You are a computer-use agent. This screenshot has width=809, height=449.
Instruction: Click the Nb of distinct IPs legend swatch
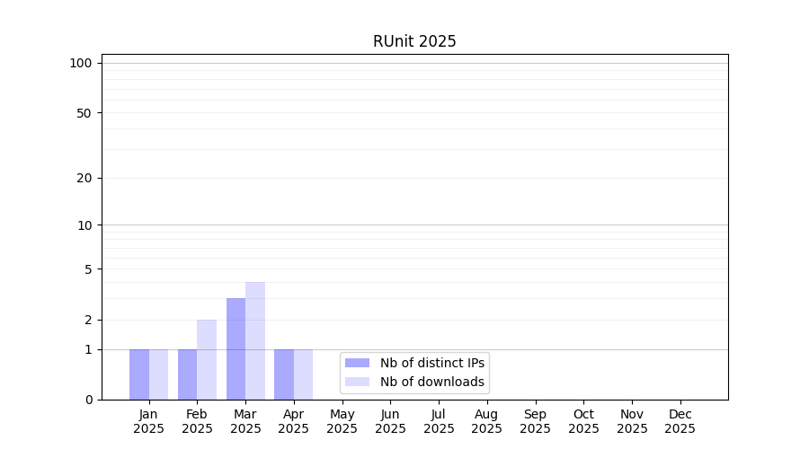point(357,363)
